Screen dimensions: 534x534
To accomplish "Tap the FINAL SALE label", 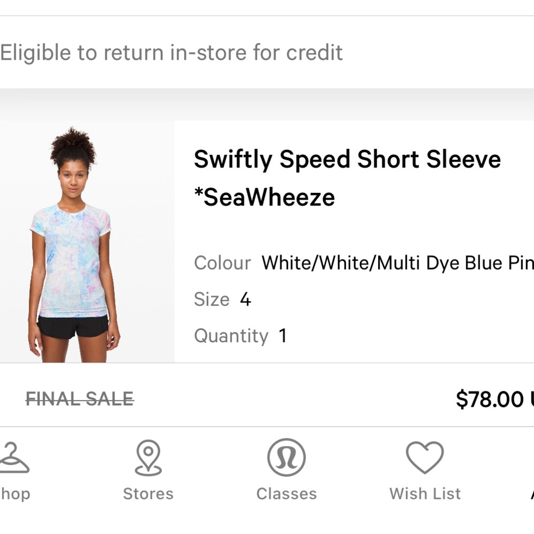I will point(80,398).
